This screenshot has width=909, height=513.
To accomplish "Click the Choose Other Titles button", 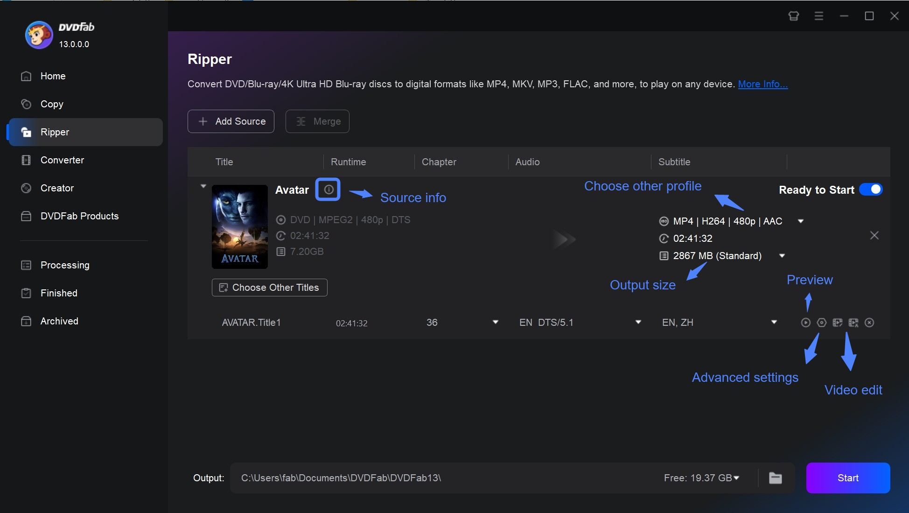I will click(270, 288).
